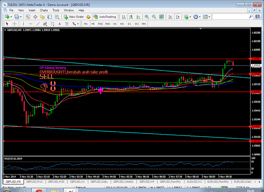Viewport: 264px width, 192px height.
Task: Switch to M1 timeframe
Action: click(86, 24)
